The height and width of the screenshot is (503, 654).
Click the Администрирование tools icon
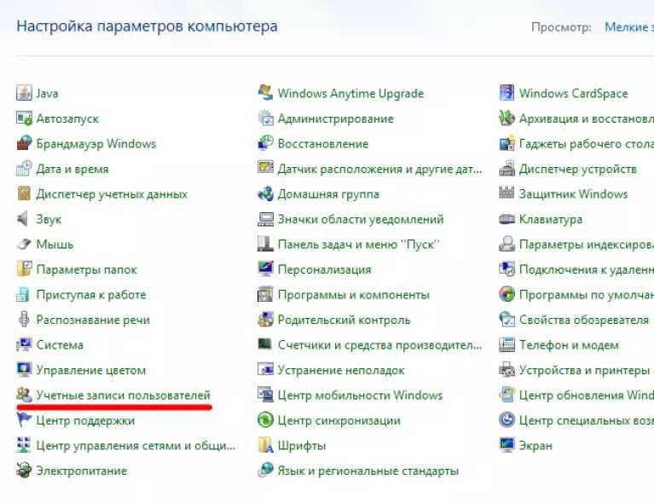(265, 118)
